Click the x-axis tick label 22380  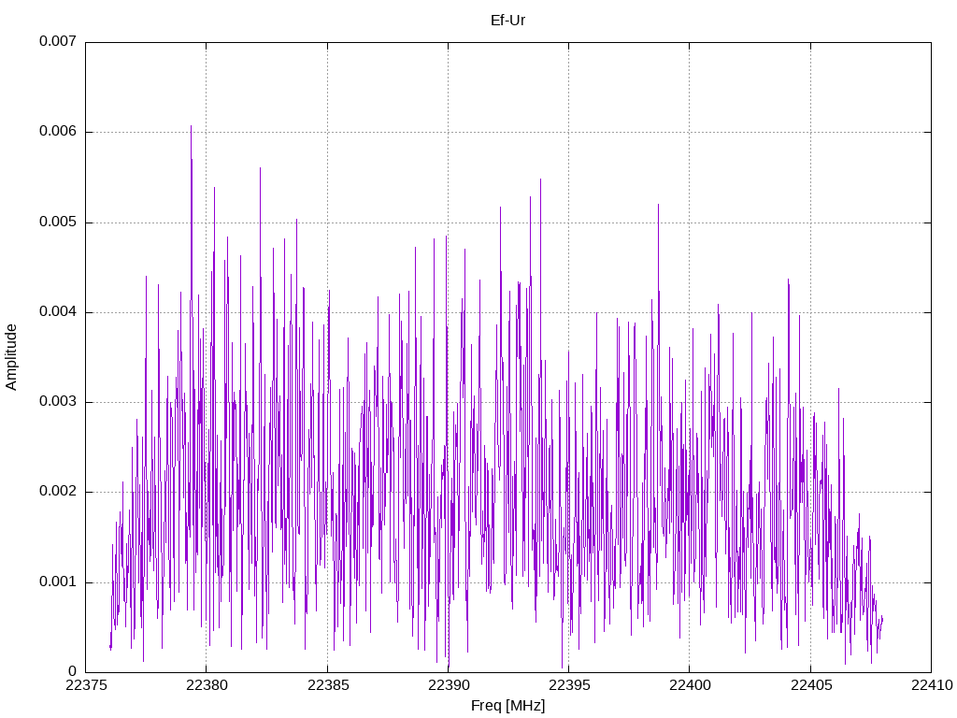click(x=207, y=685)
